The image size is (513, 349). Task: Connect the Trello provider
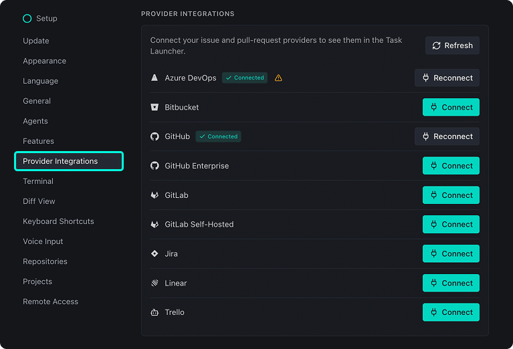point(451,312)
